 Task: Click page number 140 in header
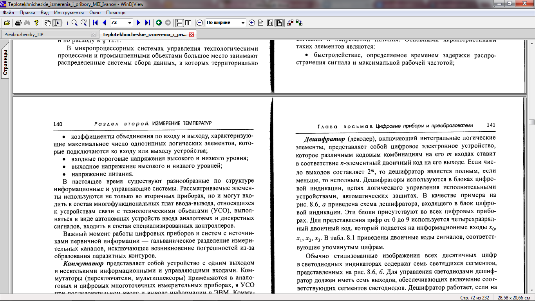[x=58, y=124]
